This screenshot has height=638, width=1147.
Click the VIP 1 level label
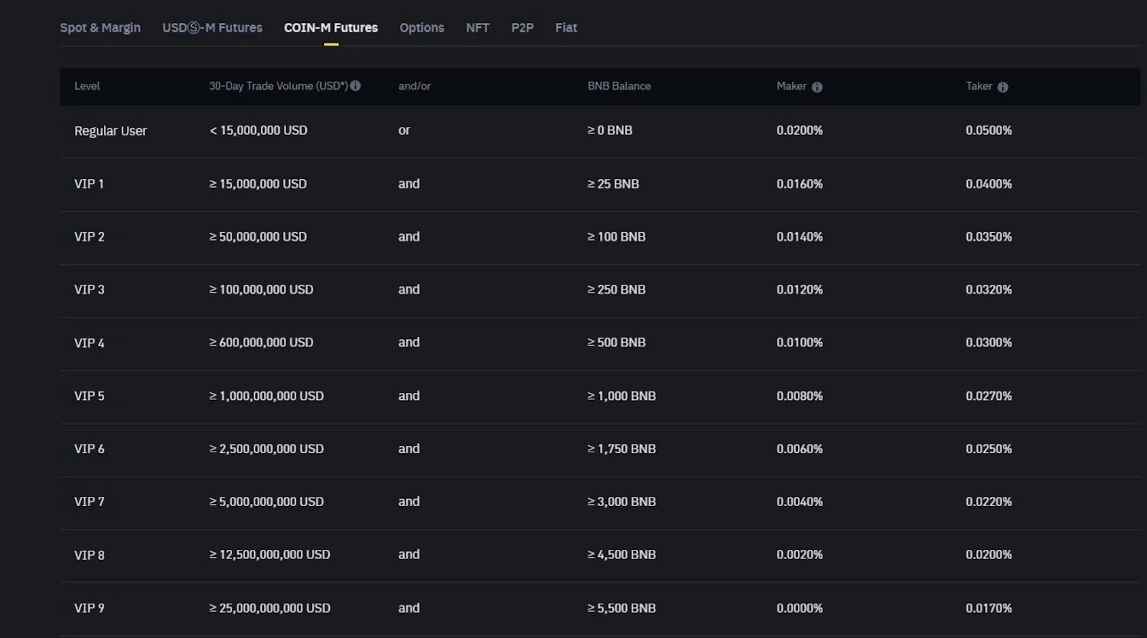click(89, 184)
